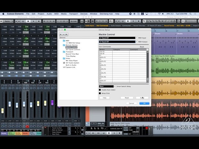The image size is (199, 149).
Task: Click the remove device minus icon
Action: pos(64,34)
